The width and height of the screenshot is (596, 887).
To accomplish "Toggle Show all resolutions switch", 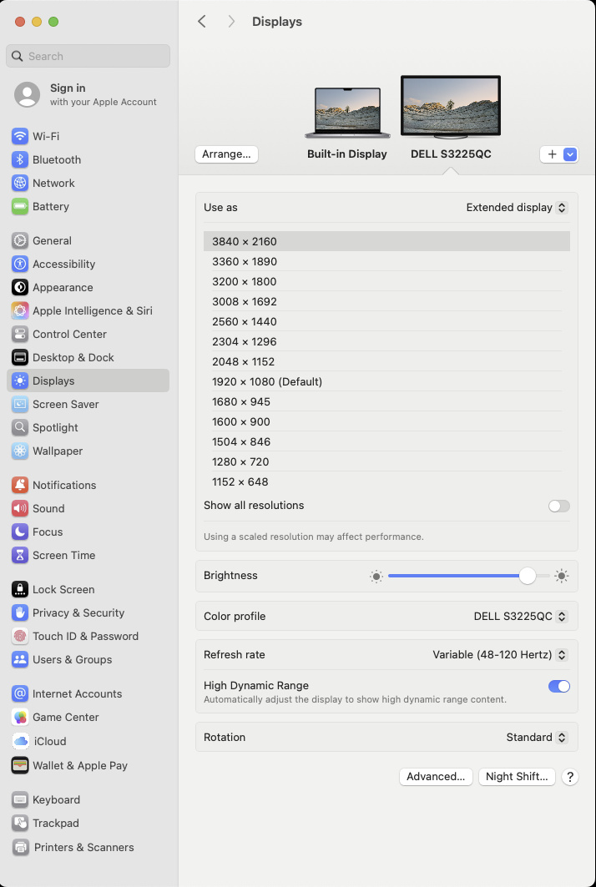I will (558, 506).
